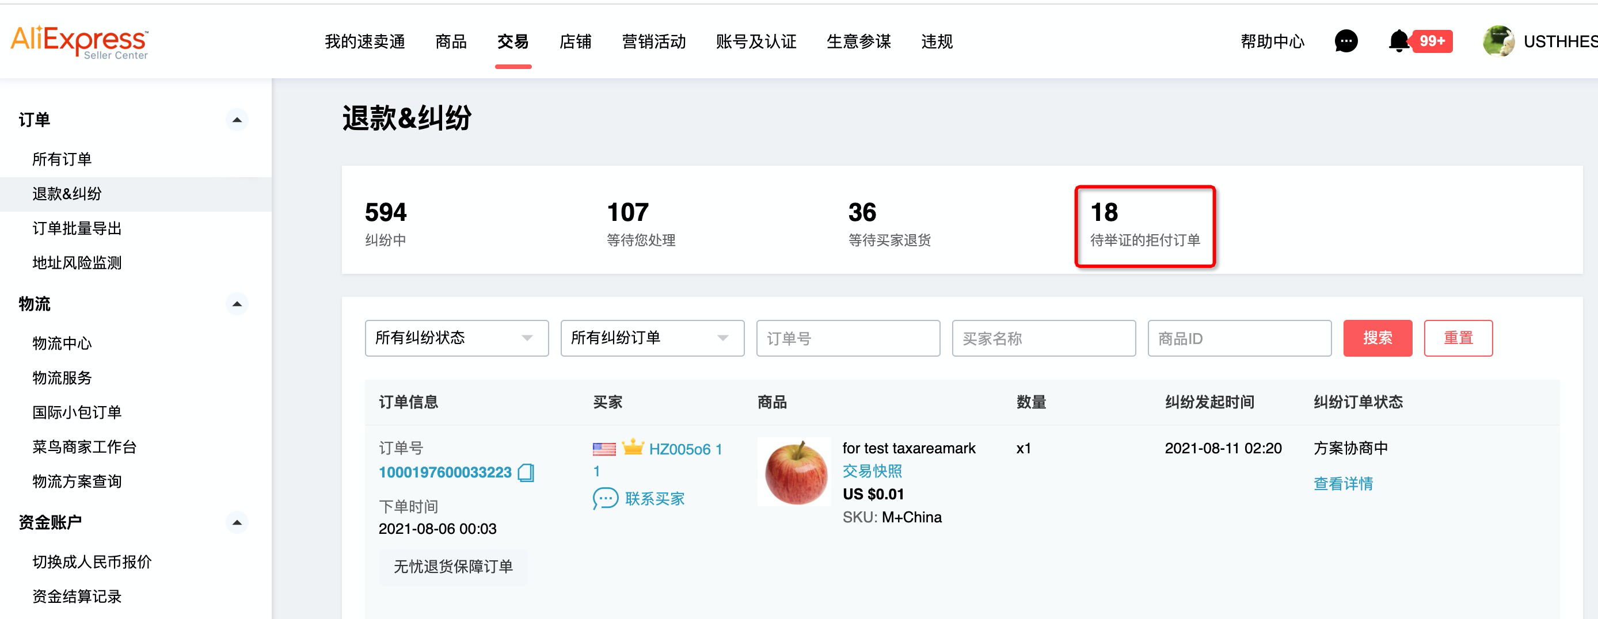Open notifications bell with 99+ badge
The width and height of the screenshot is (1598, 619).
pos(1420,41)
